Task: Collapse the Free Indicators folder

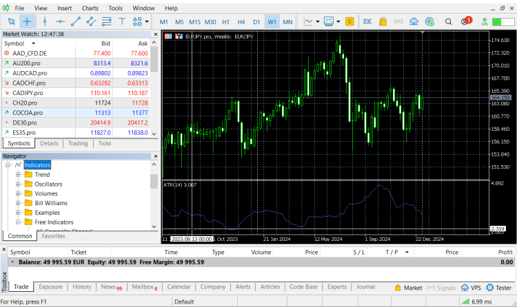Action: 18,222
